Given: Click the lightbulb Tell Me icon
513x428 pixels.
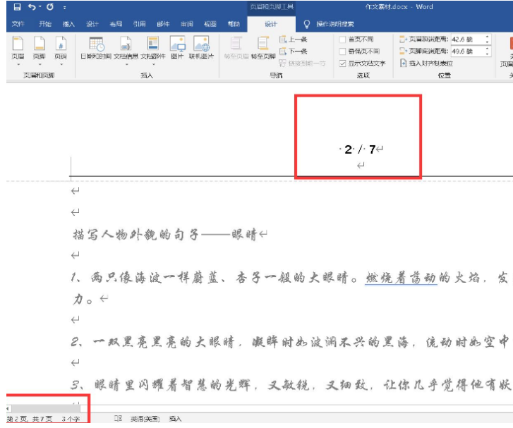Looking at the screenshot, I should click(306, 24).
